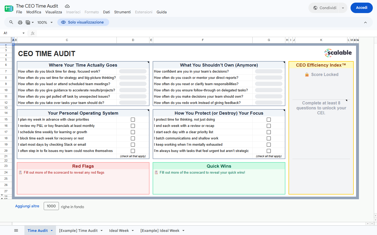Viewport: 377px width, 235px height.
Task: Open answer dropdown for 'block time for deep, focused work'
Action: tap(133, 72)
